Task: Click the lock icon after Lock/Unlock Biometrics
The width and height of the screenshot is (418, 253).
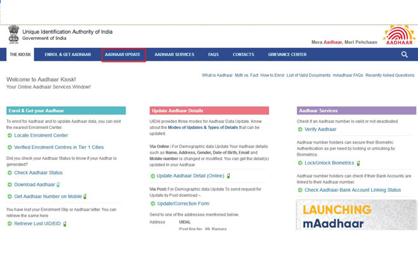Action: (358, 163)
